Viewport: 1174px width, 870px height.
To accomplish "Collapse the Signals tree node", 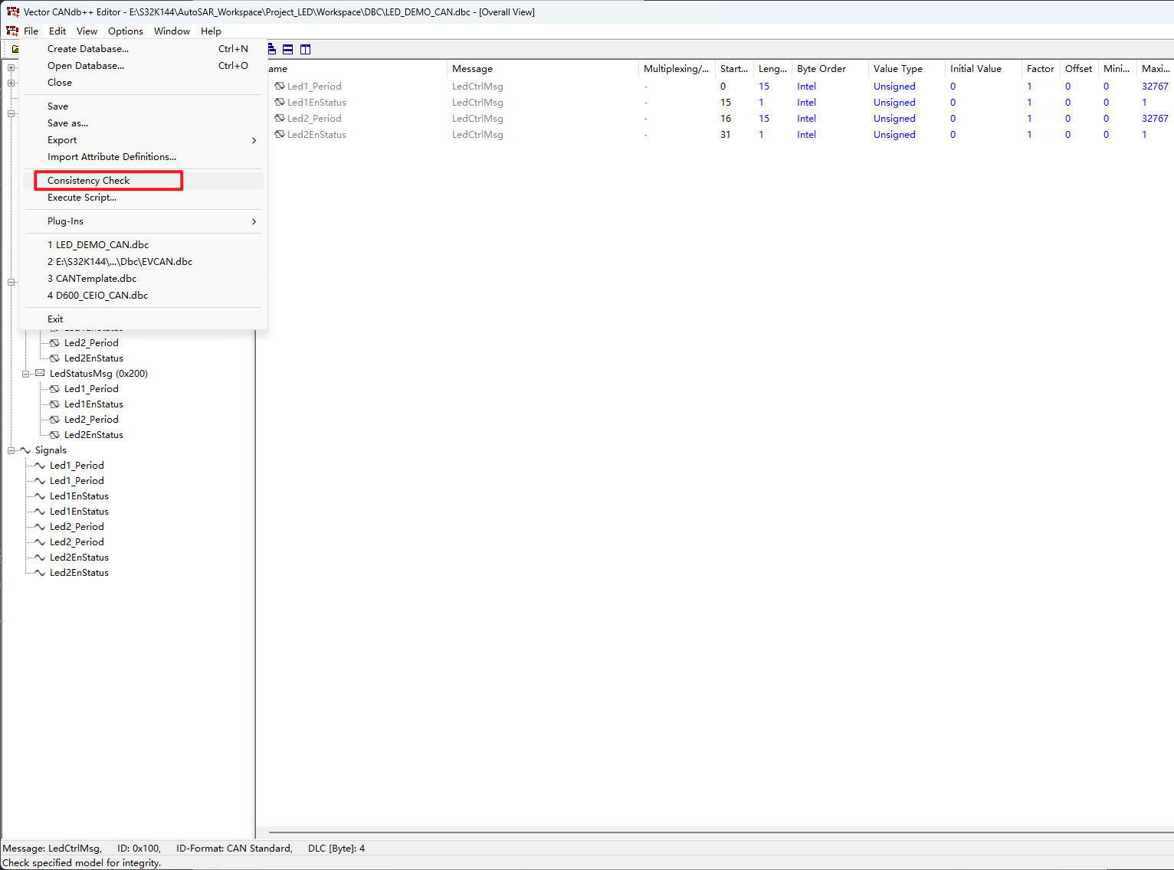I will [x=11, y=450].
